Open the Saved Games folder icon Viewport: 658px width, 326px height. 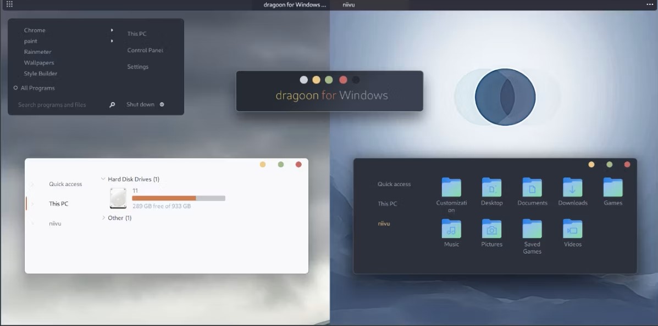coord(532,229)
